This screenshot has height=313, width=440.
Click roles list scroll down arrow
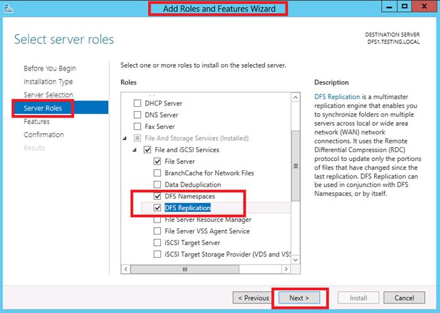click(x=295, y=260)
